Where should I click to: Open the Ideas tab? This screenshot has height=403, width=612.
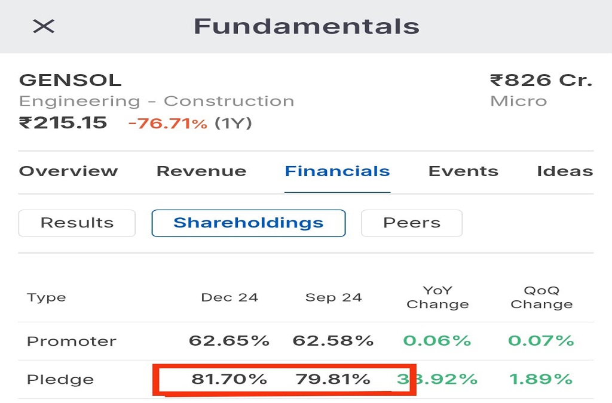[564, 171]
